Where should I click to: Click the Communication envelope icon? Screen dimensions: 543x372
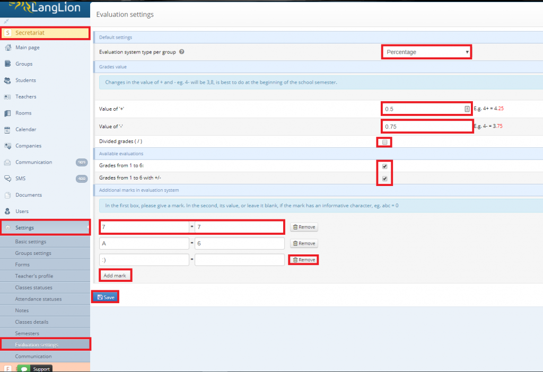click(x=8, y=162)
